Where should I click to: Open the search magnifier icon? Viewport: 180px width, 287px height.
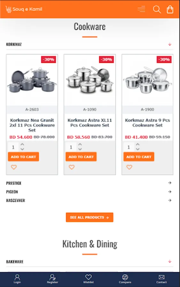click(157, 9)
